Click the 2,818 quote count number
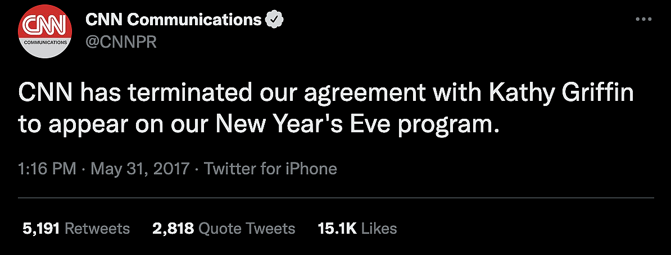 click(x=173, y=228)
